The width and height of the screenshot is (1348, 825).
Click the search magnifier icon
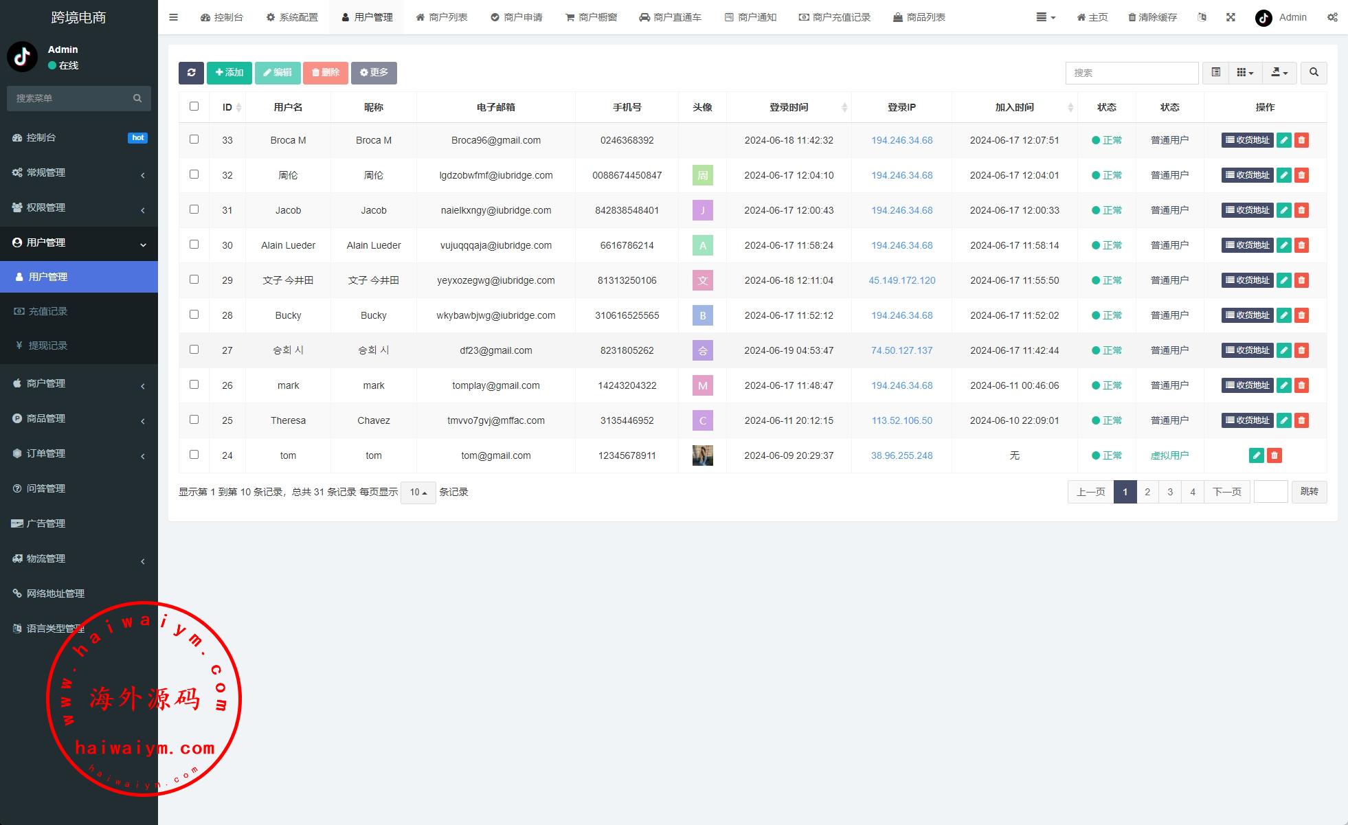[1314, 72]
